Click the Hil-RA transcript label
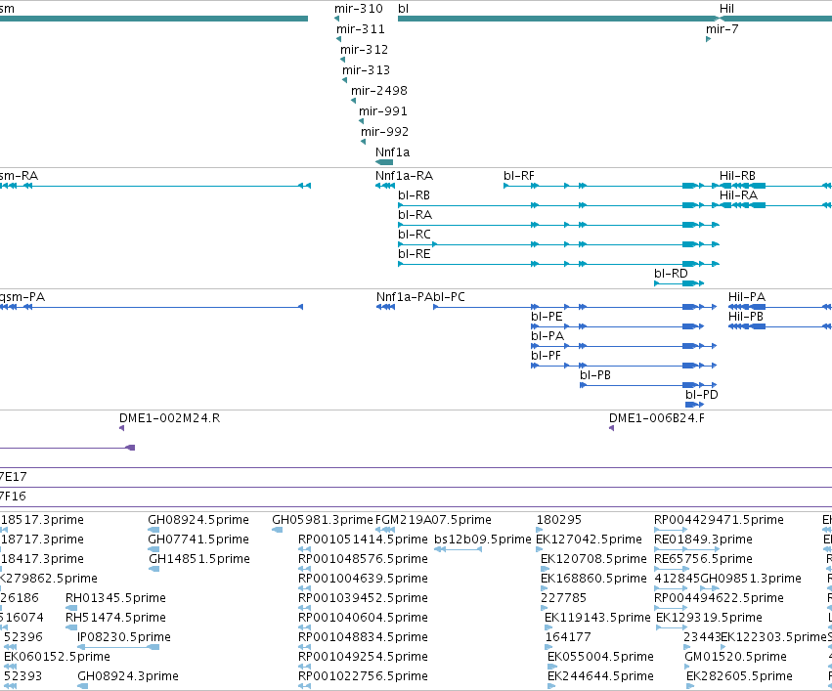Screen dimensions: 832x691 (x=738, y=195)
